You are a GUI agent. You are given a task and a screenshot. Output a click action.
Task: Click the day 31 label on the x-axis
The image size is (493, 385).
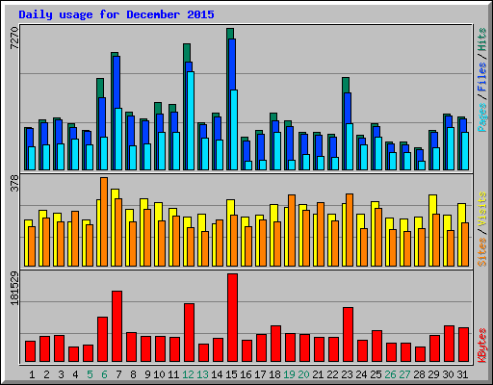[462, 374]
